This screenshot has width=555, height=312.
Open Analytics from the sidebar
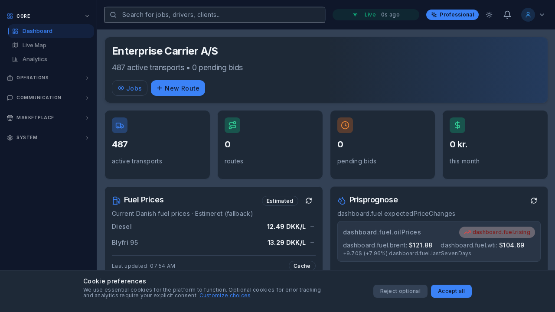click(35, 59)
